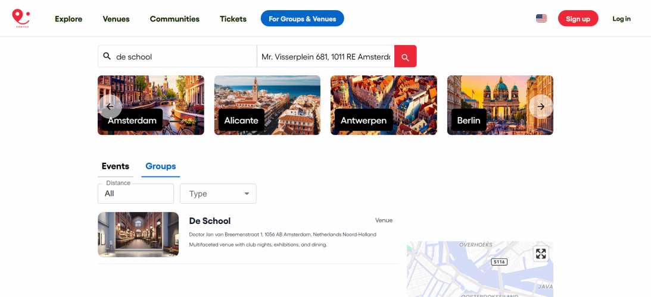Click the De School result title
Image resolution: width=651 pixels, height=297 pixels.
pos(210,221)
